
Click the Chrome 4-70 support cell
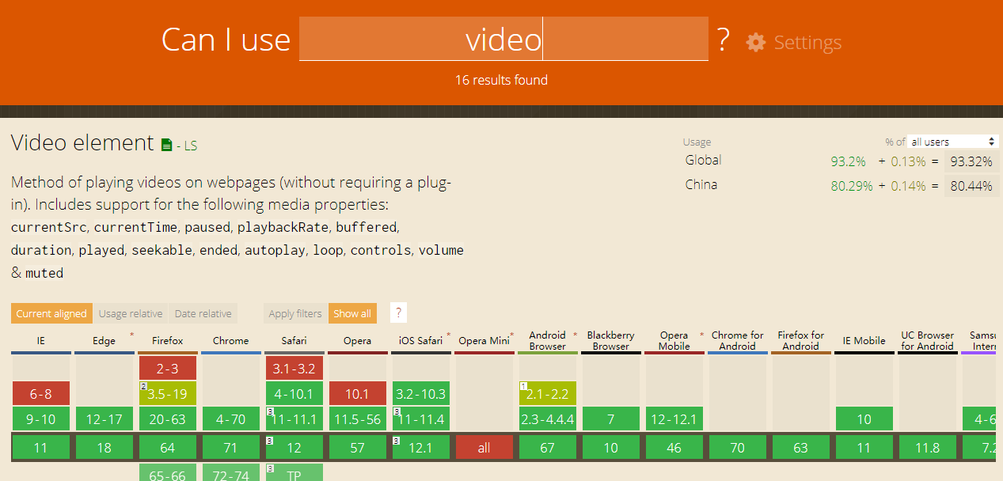click(x=231, y=419)
